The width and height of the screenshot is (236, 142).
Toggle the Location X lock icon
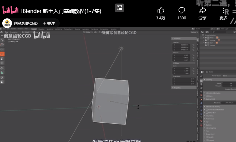tap(193, 45)
